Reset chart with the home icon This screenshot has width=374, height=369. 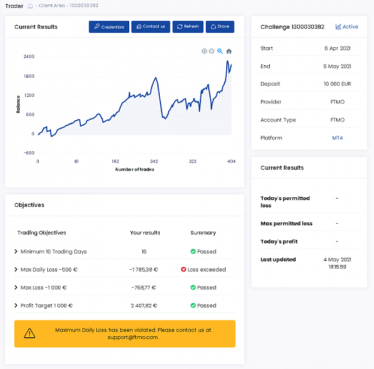pyautogui.click(x=229, y=51)
